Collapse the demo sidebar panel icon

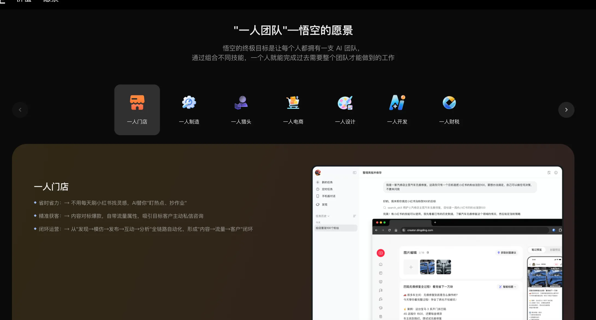[354, 173]
